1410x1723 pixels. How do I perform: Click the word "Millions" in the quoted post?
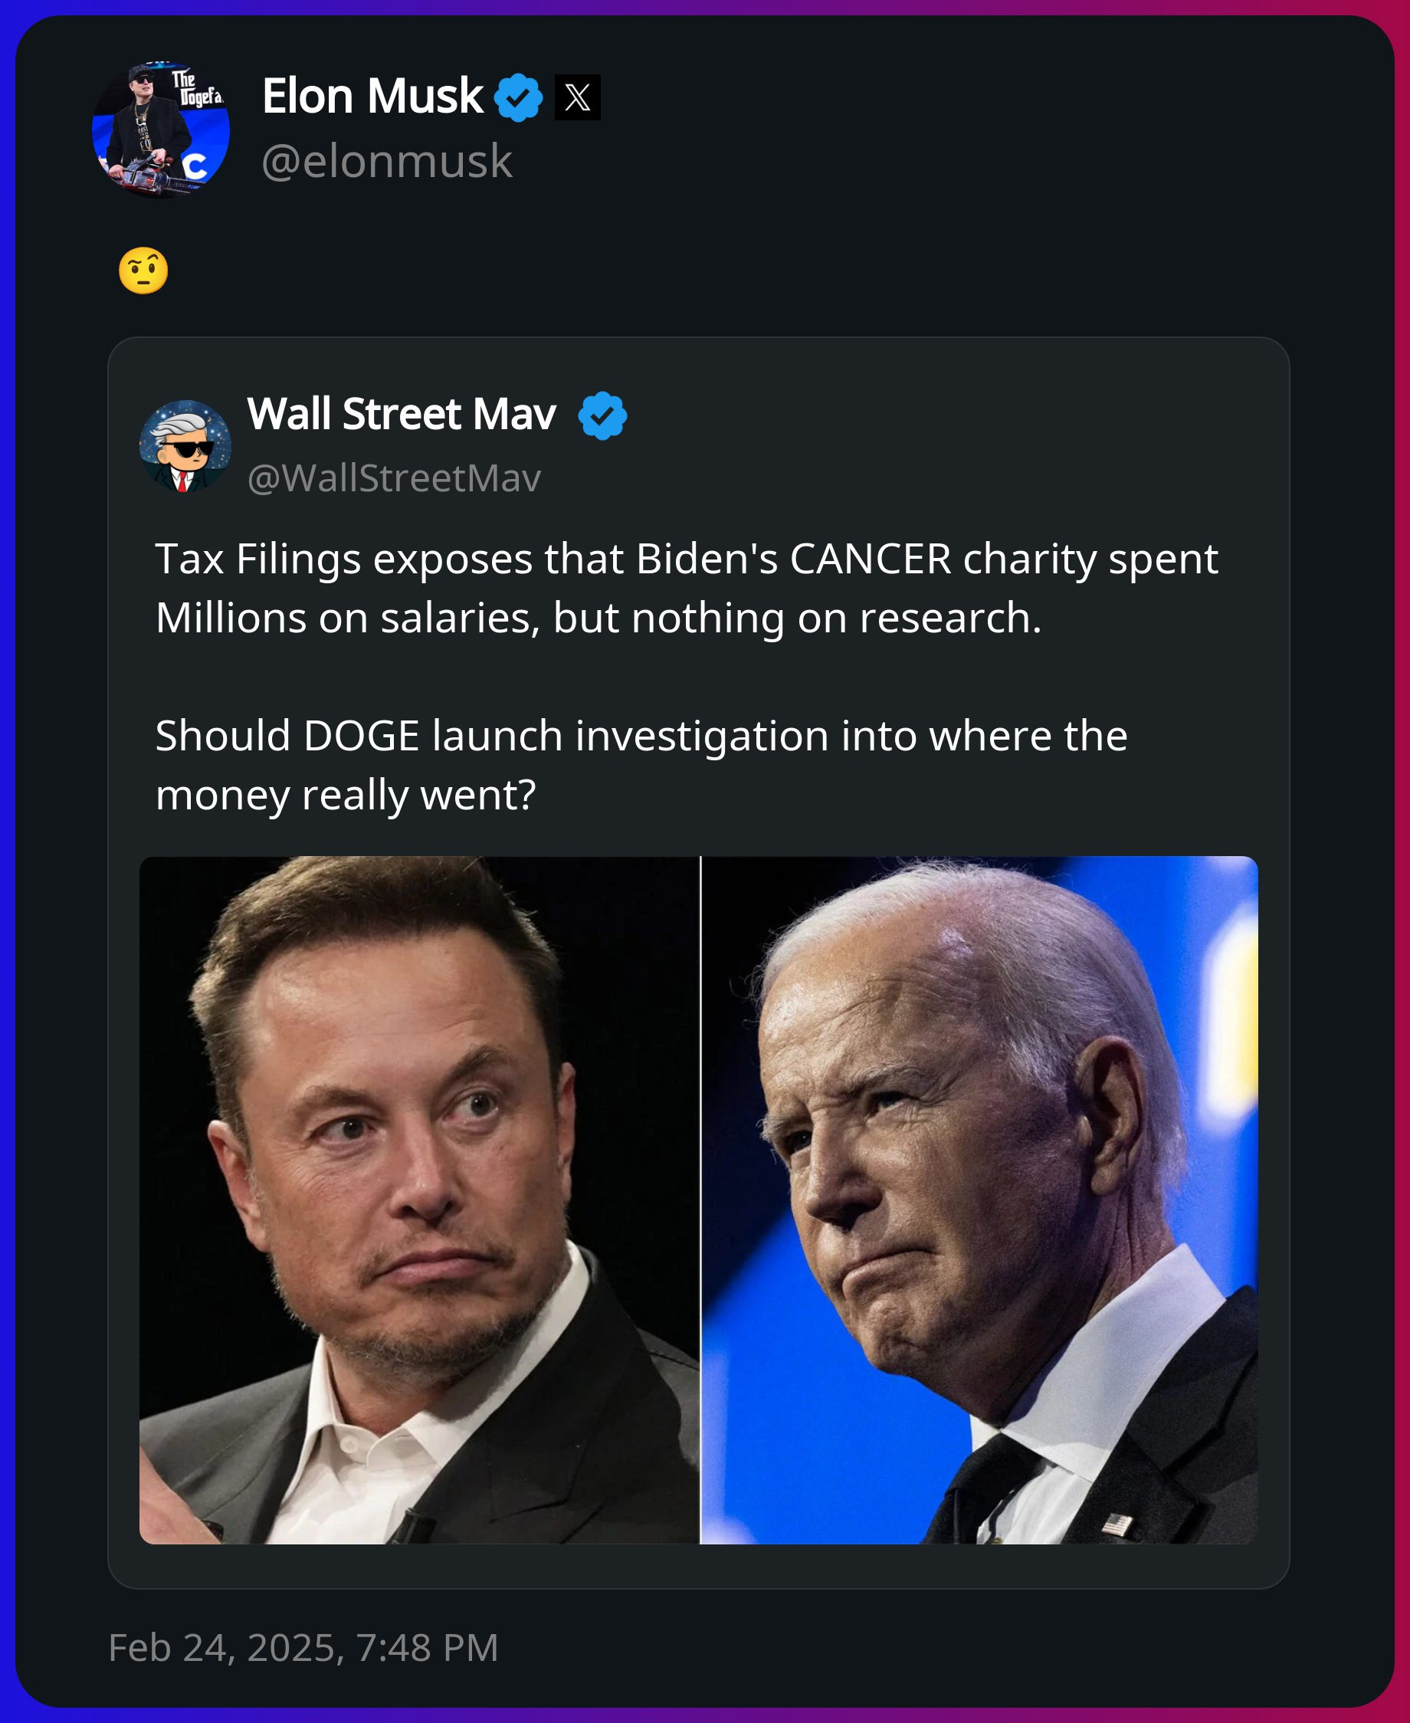click(x=231, y=619)
